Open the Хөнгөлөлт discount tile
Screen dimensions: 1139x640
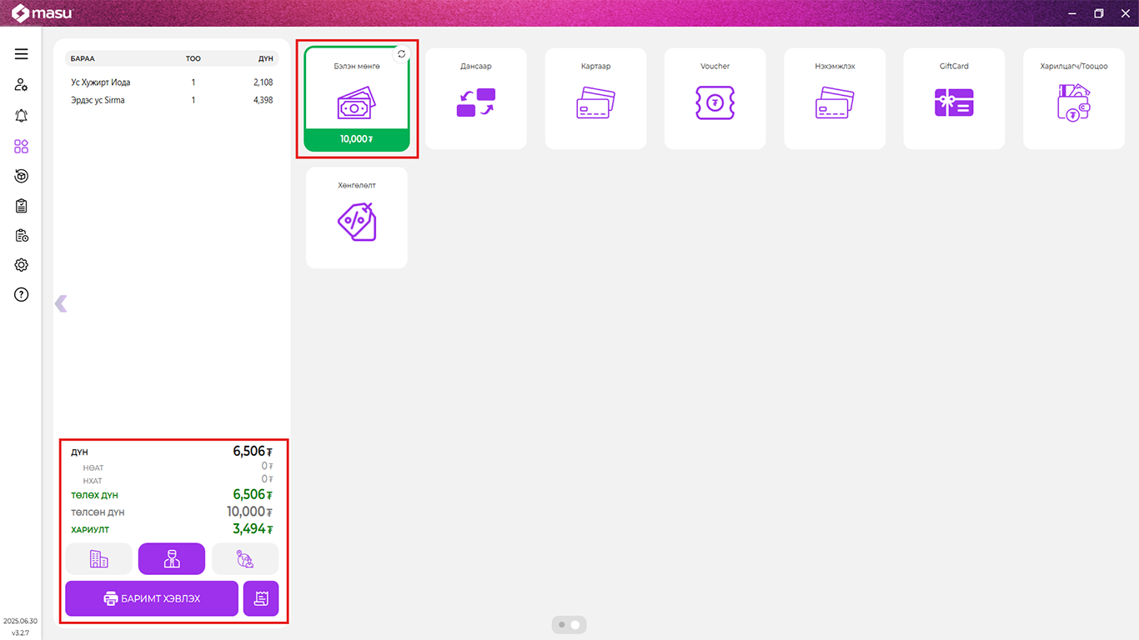357,218
